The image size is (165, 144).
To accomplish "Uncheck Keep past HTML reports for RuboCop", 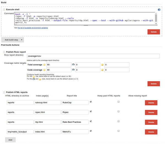I will (x=91, y=102).
